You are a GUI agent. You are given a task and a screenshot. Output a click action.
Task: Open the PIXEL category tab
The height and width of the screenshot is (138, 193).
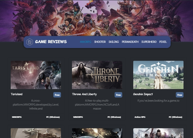coord(163,42)
